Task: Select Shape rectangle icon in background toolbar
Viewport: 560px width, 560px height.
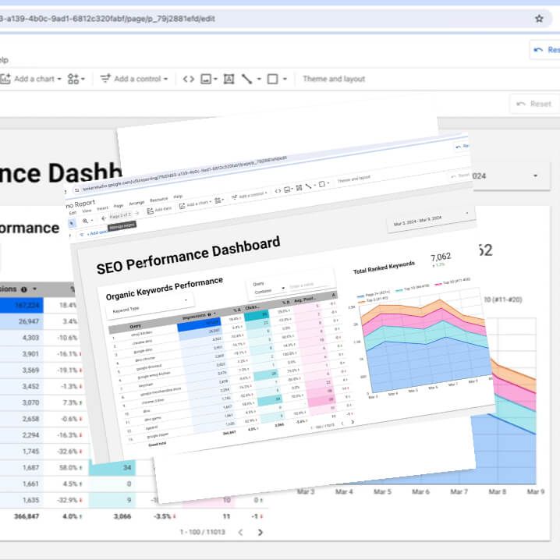Action: 272,79
